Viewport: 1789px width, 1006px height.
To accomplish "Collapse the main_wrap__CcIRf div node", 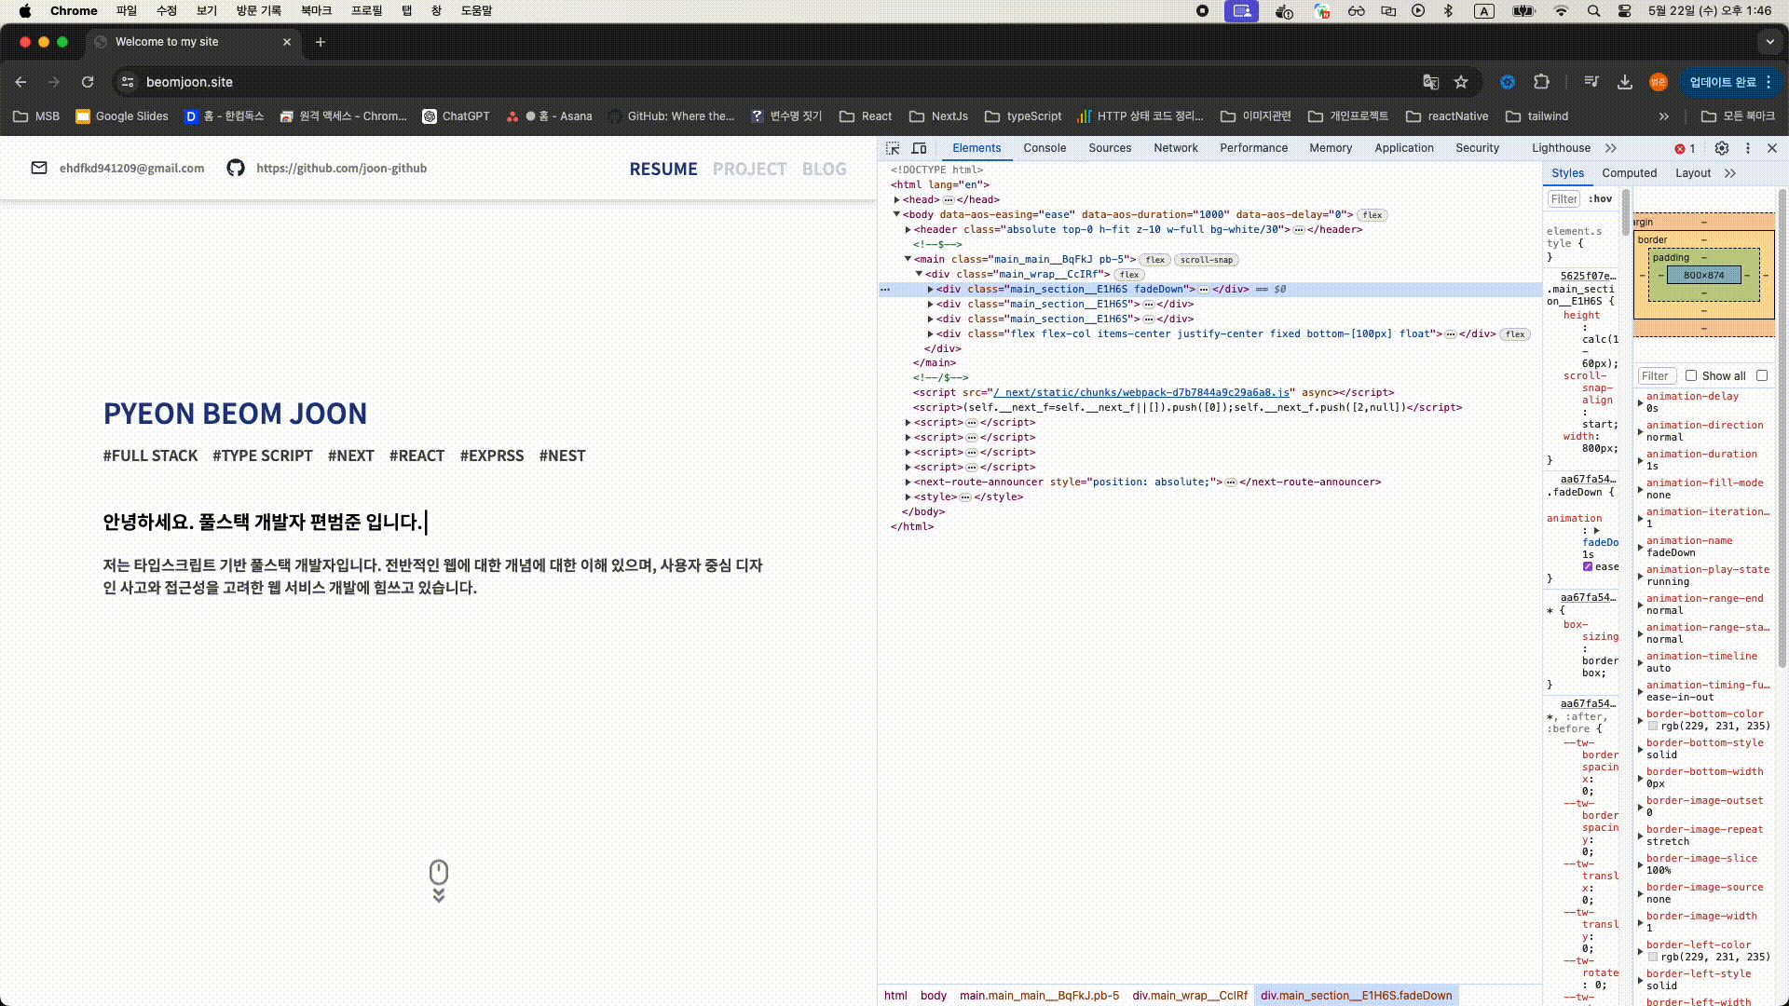I will (x=919, y=275).
